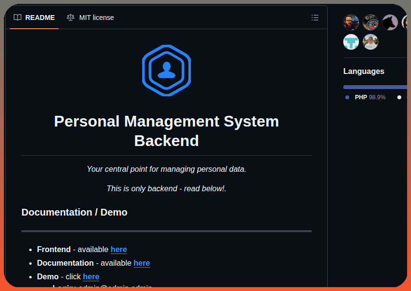Click the bold Demo label
Viewport: 411px width, 291px height.
(48, 276)
